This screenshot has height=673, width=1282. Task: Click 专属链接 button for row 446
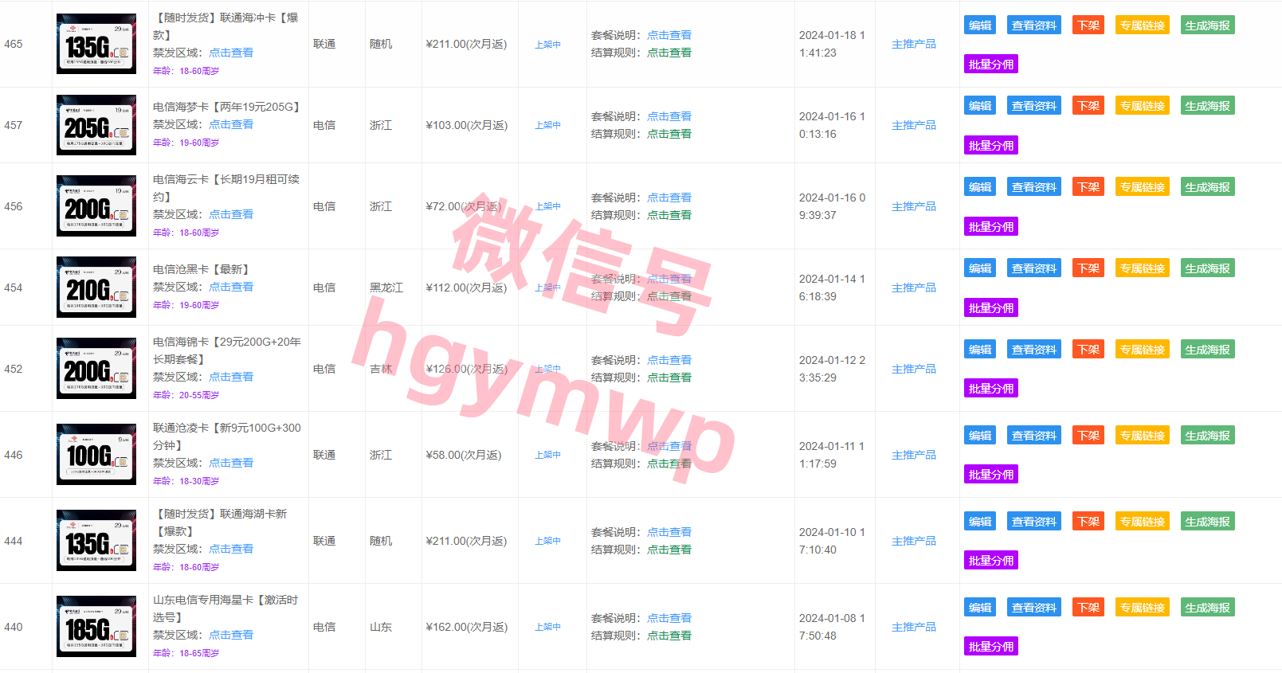pyautogui.click(x=1143, y=436)
